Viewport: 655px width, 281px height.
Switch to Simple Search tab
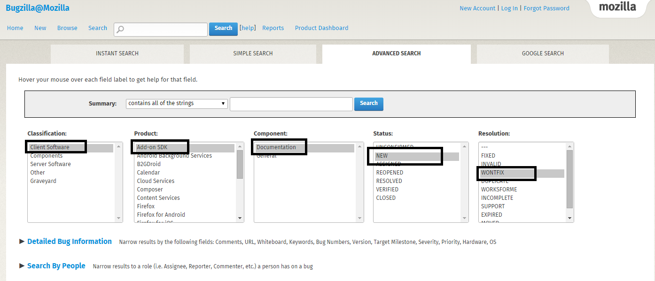pos(253,53)
